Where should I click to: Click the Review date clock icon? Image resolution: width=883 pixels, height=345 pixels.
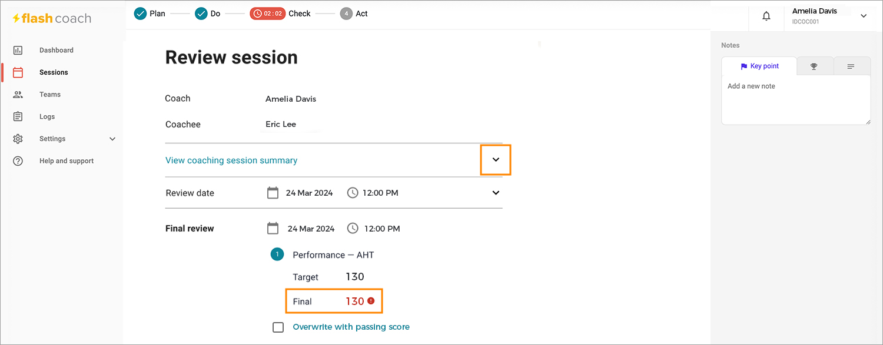tap(353, 193)
